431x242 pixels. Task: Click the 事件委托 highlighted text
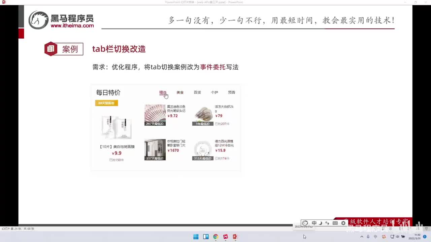click(213, 67)
